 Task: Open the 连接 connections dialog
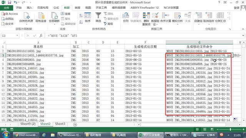coord(66,14)
